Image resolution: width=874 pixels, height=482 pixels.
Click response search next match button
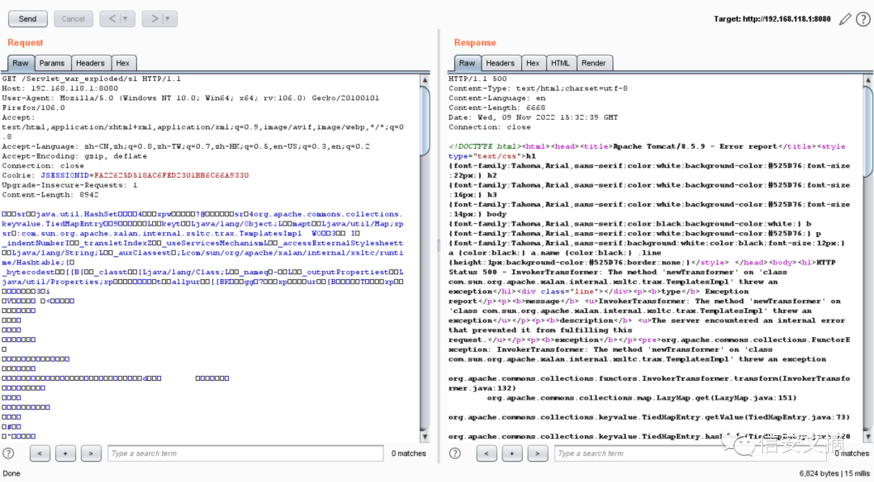pos(537,454)
